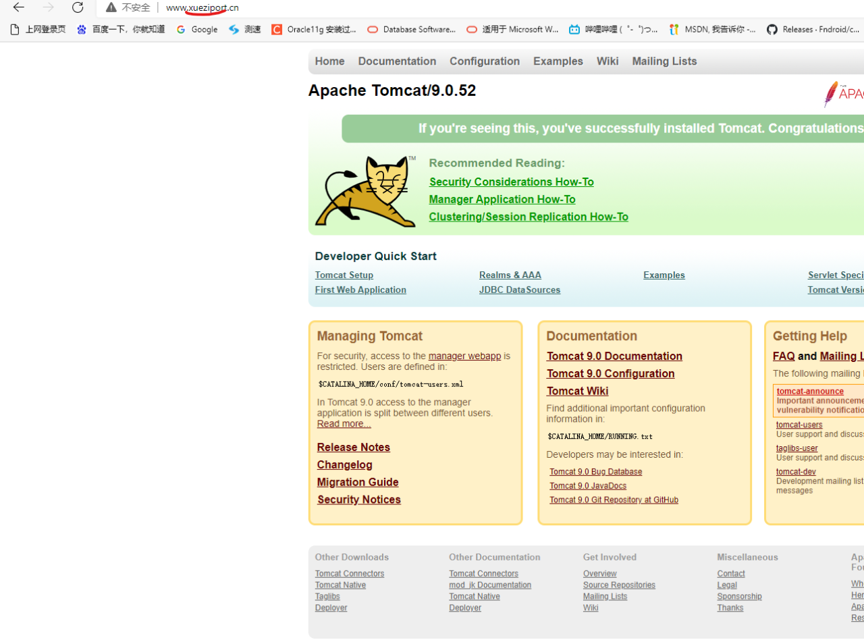Open Mailing Lists in the top navigation bar
This screenshot has width=864, height=640.
click(664, 61)
